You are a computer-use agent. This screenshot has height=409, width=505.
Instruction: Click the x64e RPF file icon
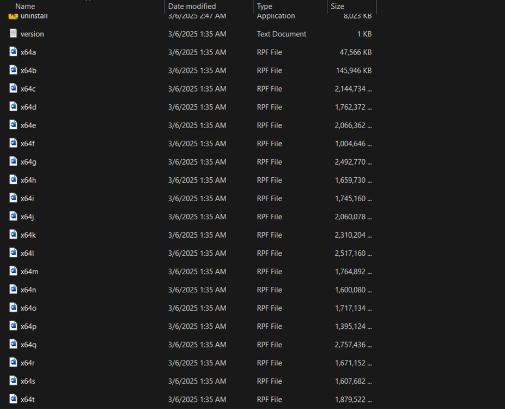(13, 125)
